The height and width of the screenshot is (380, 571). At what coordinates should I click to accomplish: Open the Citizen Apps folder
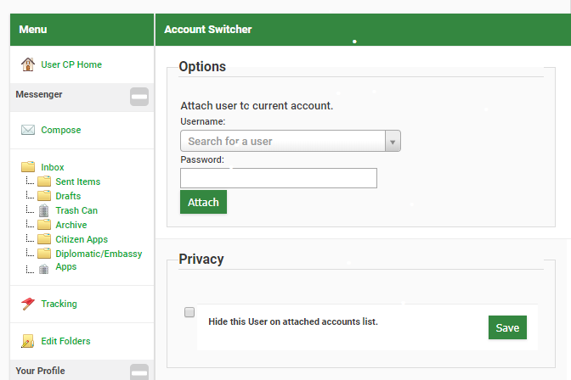point(82,239)
